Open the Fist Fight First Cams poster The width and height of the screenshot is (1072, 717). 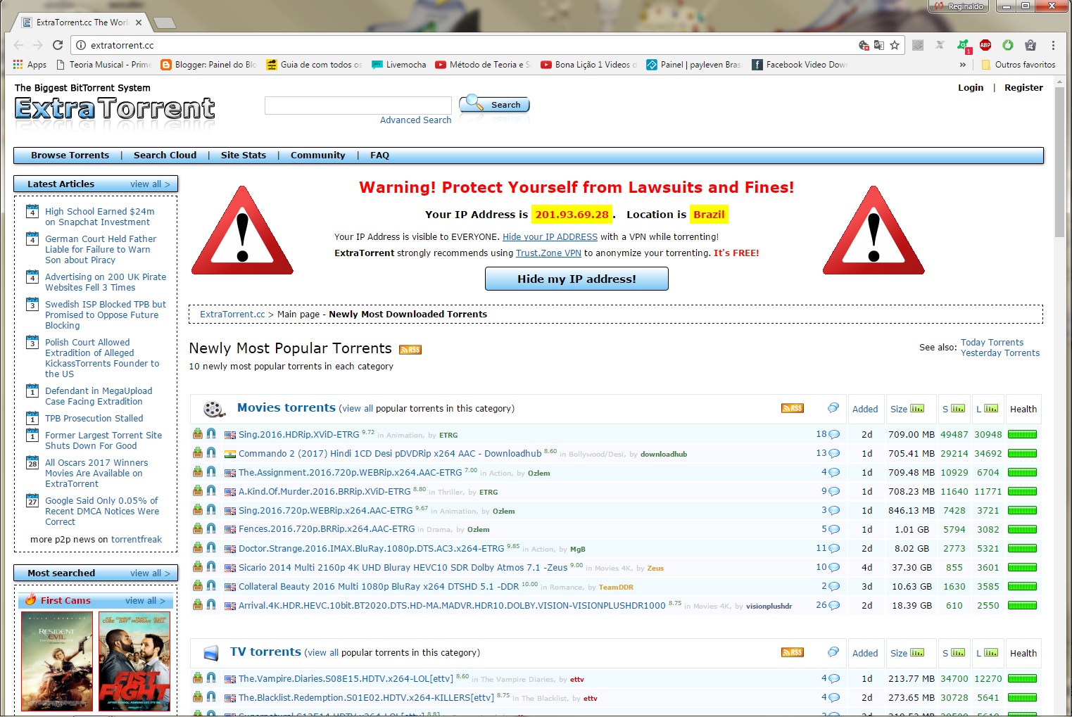(x=134, y=661)
